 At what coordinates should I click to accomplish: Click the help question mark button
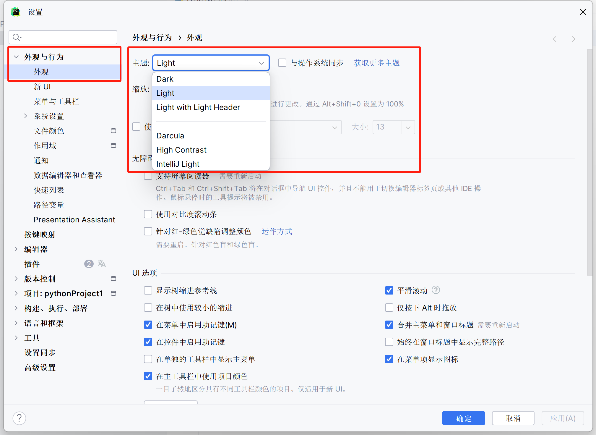(x=19, y=418)
